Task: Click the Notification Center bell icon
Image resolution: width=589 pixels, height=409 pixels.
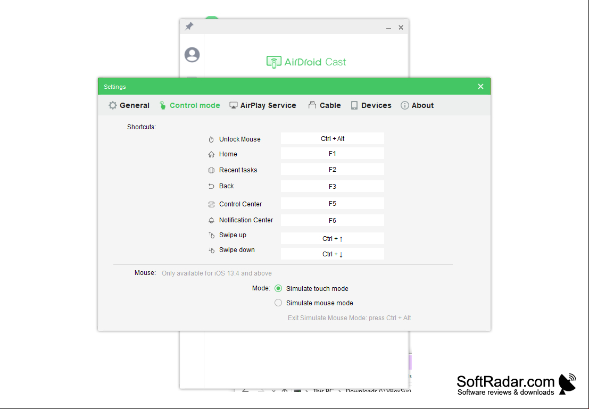Action: click(211, 221)
